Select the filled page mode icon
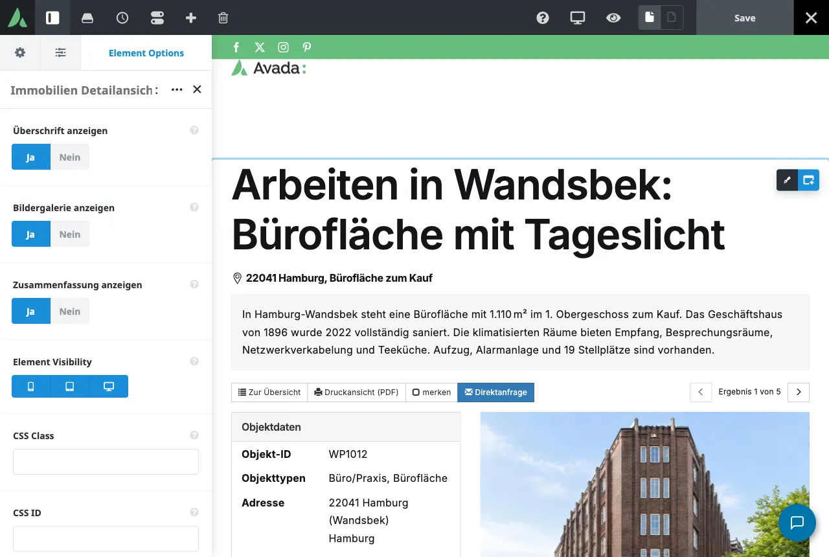The image size is (829, 557). (x=650, y=17)
